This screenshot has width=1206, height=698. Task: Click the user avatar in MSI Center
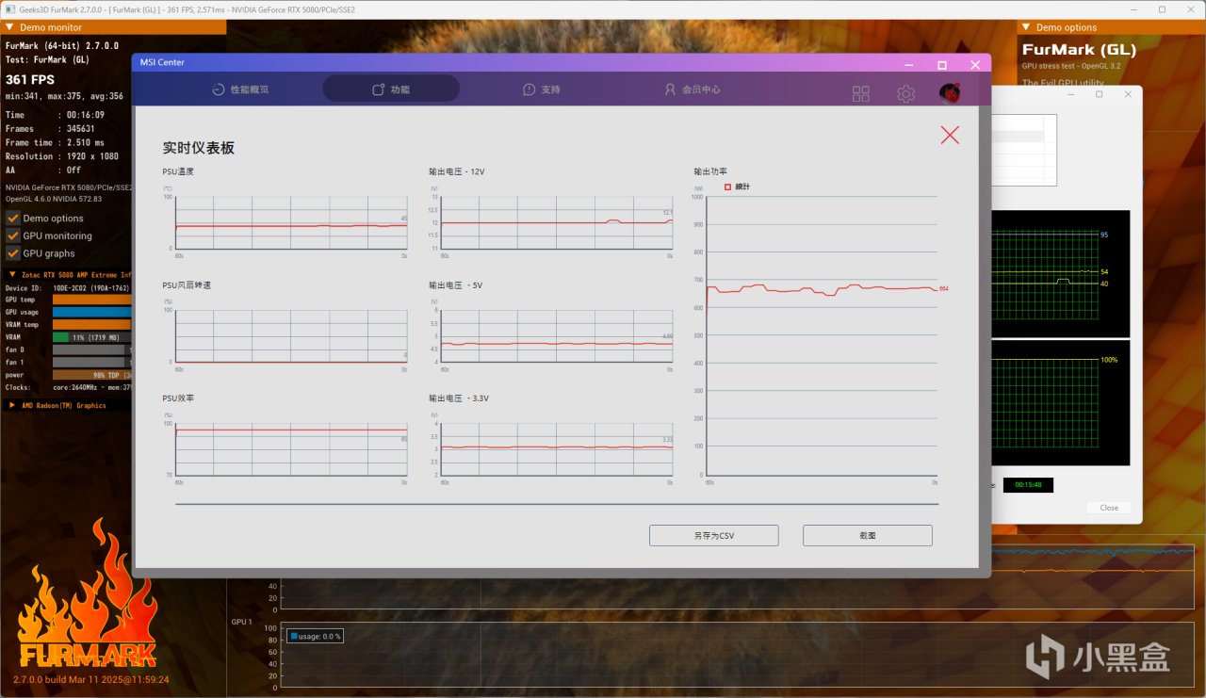950,93
